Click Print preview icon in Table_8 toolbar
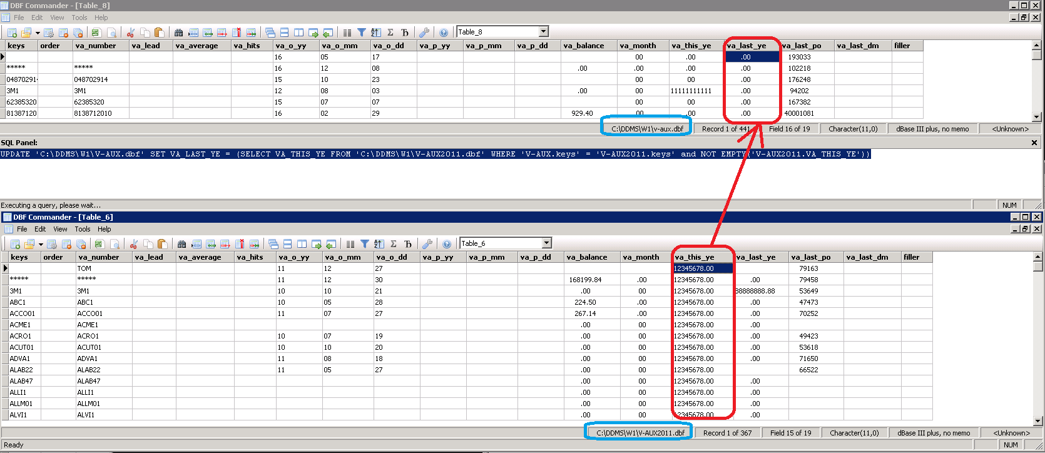This screenshot has width=1045, height=453. pos(111,33)
